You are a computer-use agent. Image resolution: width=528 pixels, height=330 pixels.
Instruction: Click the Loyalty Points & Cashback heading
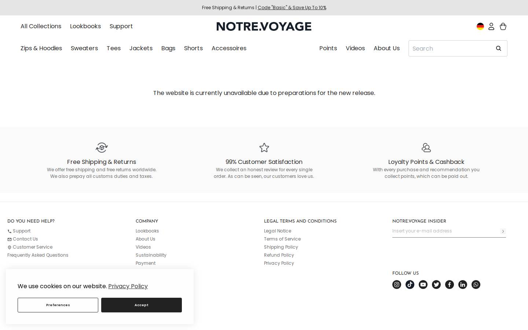[x=426, y=162]
